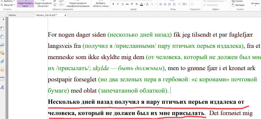Click the black font color swatch

(142, 4)
